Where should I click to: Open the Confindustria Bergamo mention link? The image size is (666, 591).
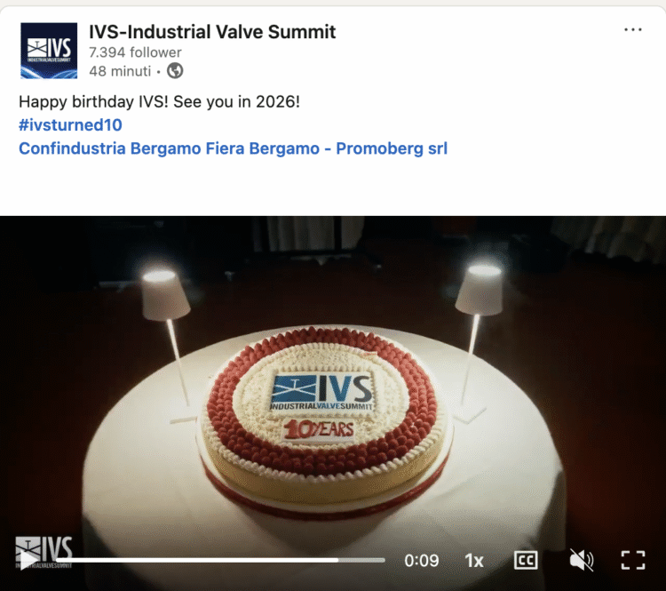110,148
